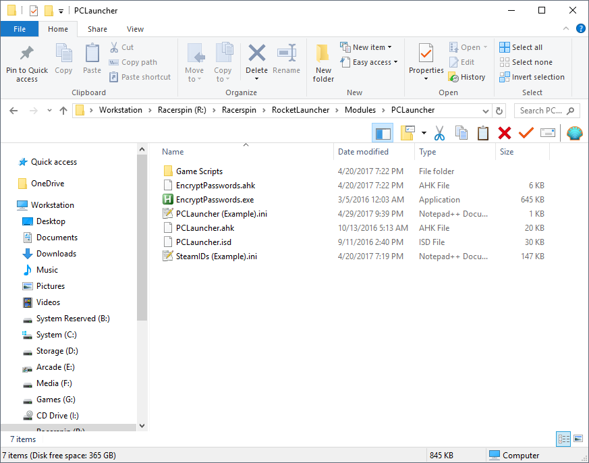
Task: Click Modules in the breadcrumb path
Action: point(360,110)
